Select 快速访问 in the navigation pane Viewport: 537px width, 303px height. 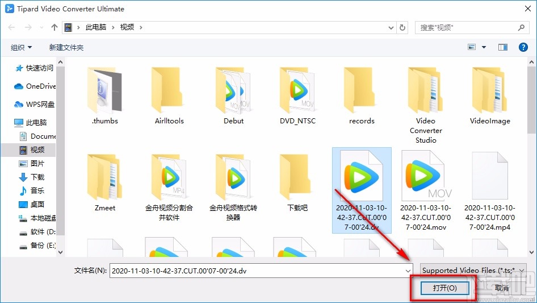coord(34,68)
